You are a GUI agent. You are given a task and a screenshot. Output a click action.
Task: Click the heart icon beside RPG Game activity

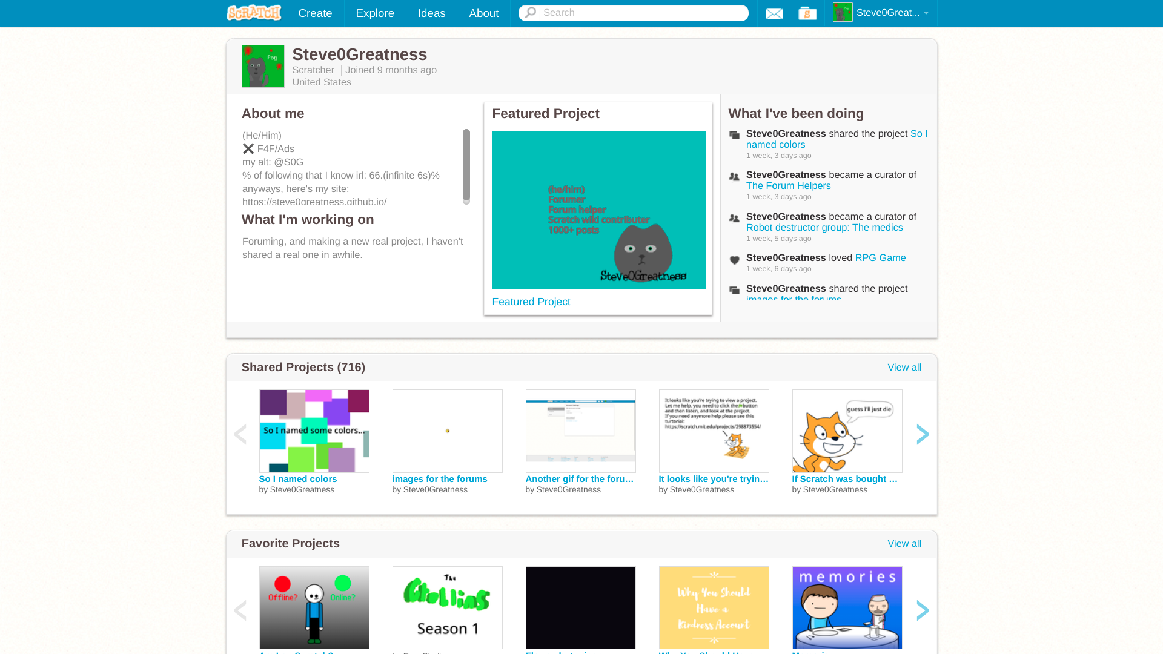click(x=734, y=260)
